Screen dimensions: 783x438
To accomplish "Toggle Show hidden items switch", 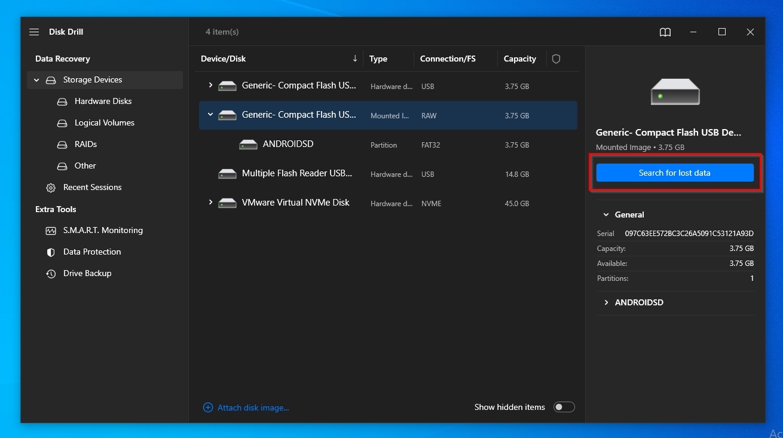I will [564, 407].
